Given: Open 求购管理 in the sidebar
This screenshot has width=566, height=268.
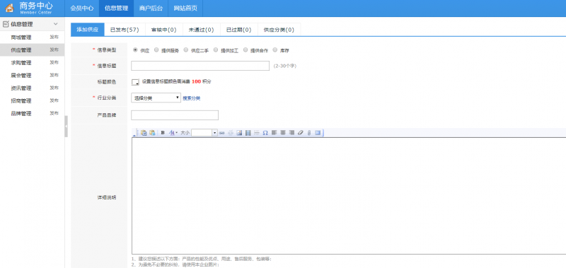Looking at the screenshot, I should [21, 62].
